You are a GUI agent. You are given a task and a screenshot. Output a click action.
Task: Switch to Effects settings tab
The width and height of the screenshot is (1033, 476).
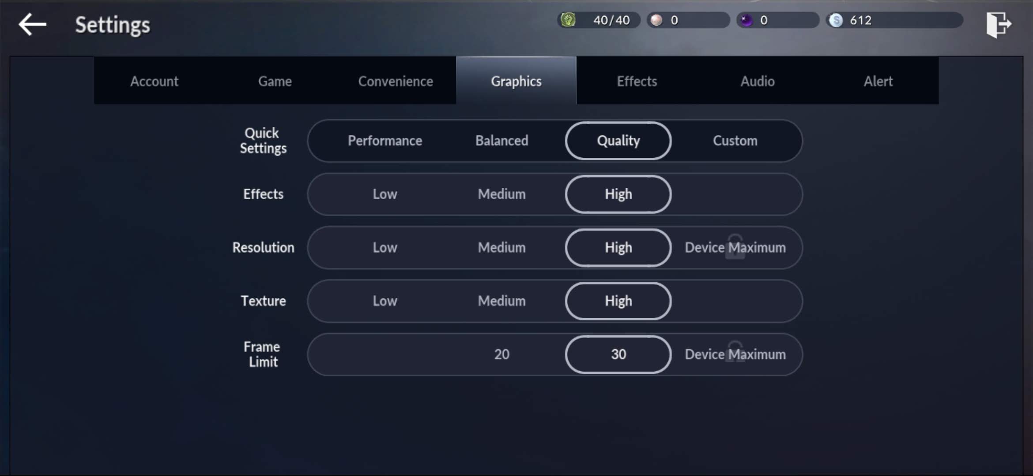pos(637,81)
